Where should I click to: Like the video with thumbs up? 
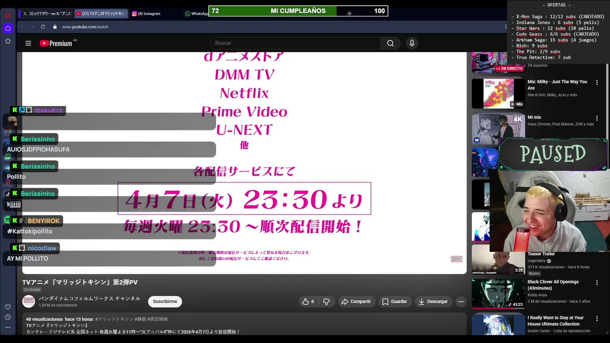(309, 302)
